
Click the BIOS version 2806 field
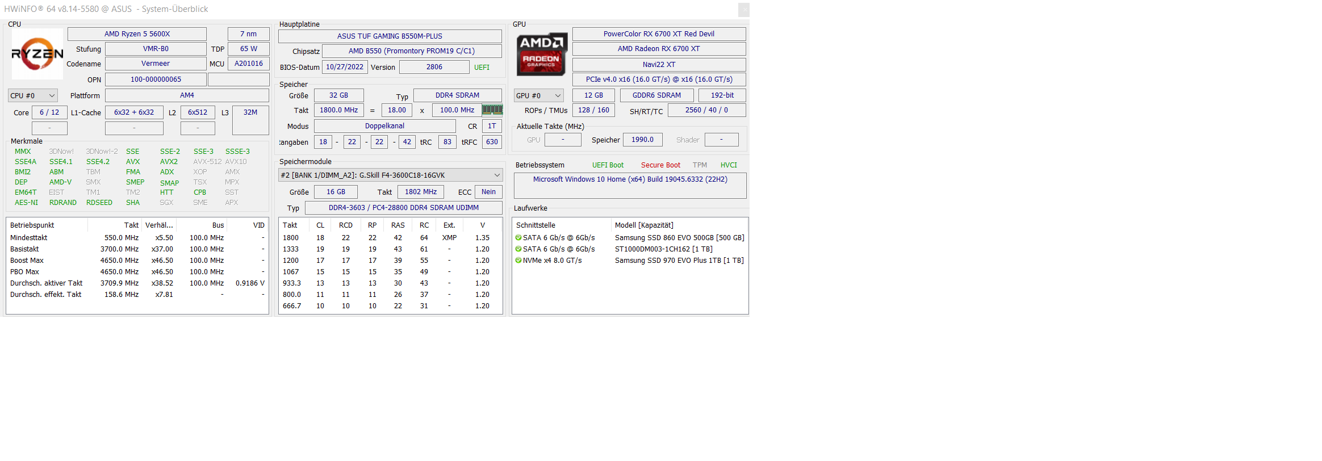tap(434, 67)
